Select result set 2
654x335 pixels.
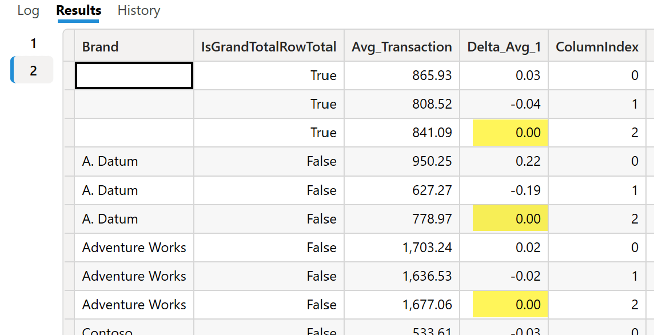[x=33, y=70]
